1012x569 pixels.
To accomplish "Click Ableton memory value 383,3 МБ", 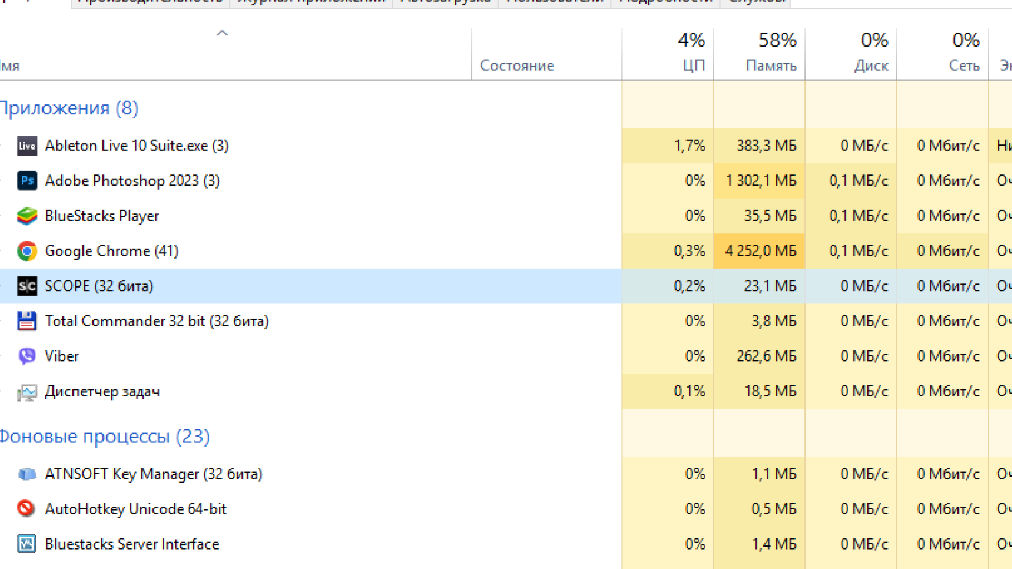I will [x=766, y=146].
